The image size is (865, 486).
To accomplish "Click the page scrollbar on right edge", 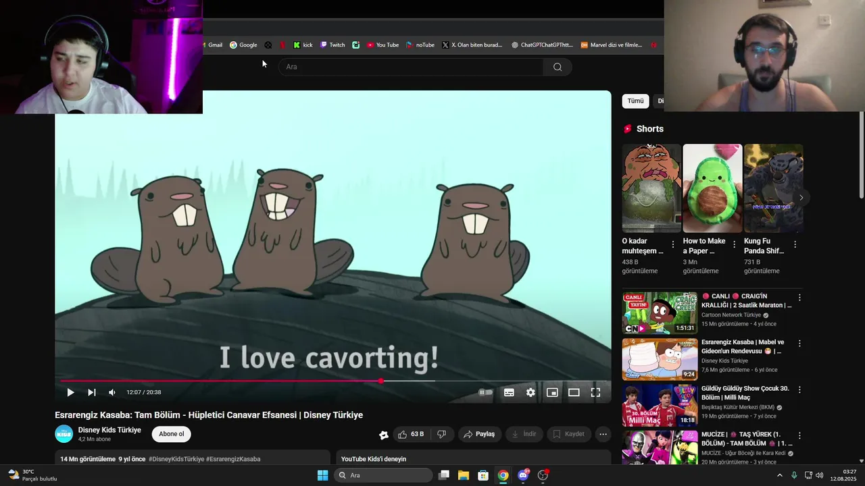I will [x=861, y=155].
